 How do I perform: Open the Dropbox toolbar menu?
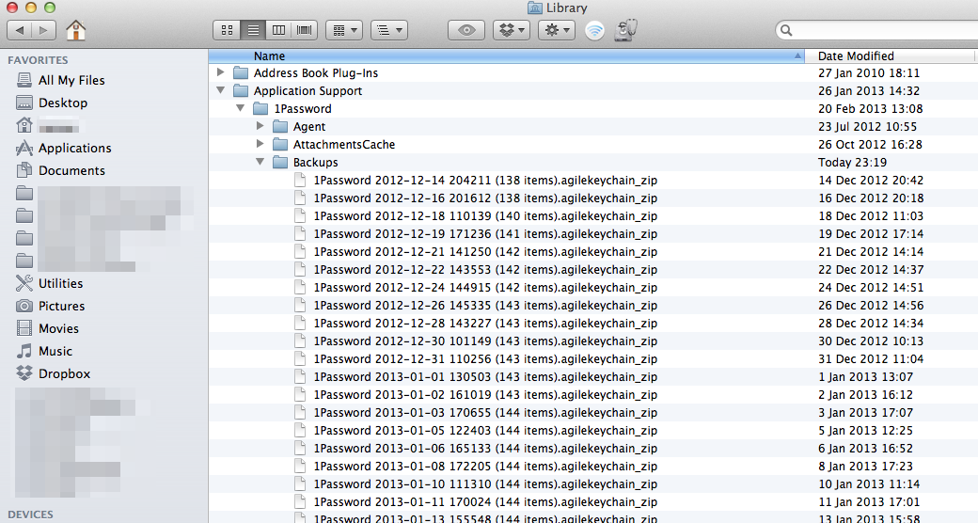click(512, 30)
